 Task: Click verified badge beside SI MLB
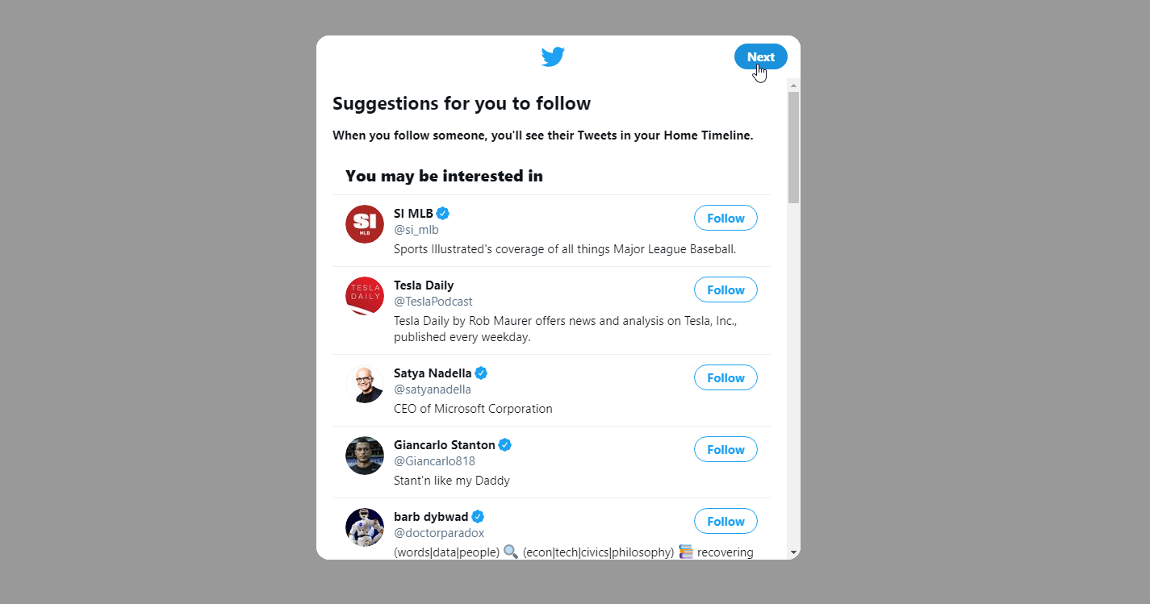[443, 214]
